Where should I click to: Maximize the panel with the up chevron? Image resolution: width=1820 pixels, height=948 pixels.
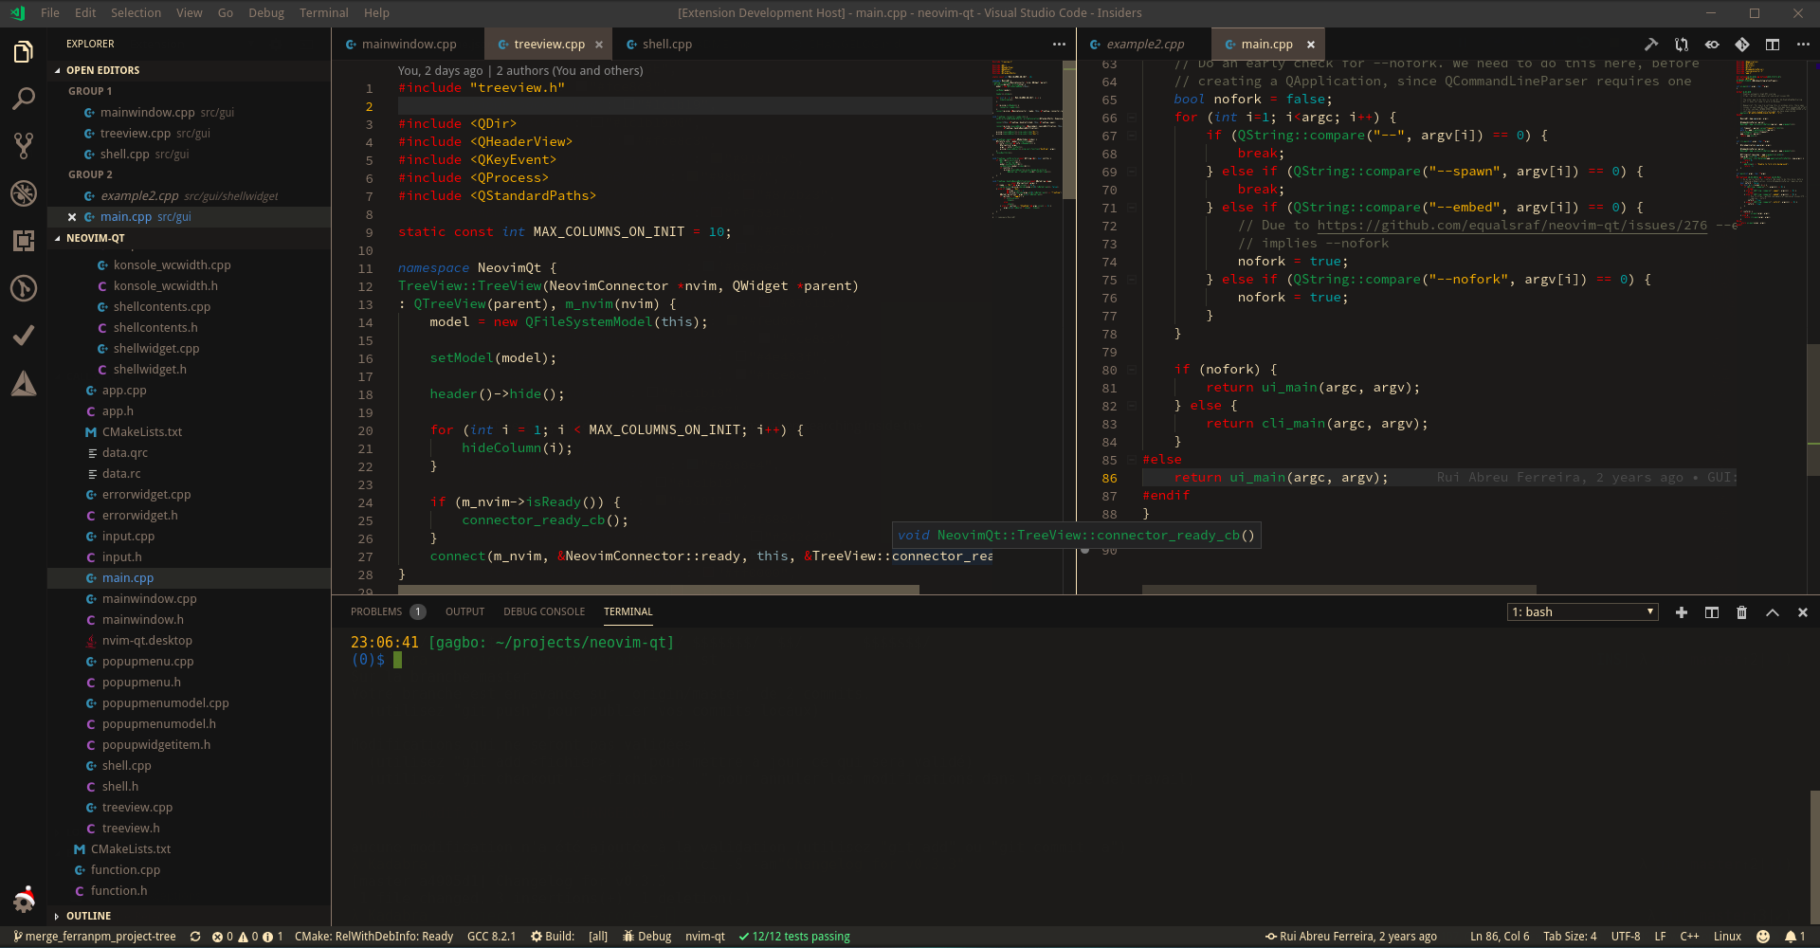point(1773,612)
